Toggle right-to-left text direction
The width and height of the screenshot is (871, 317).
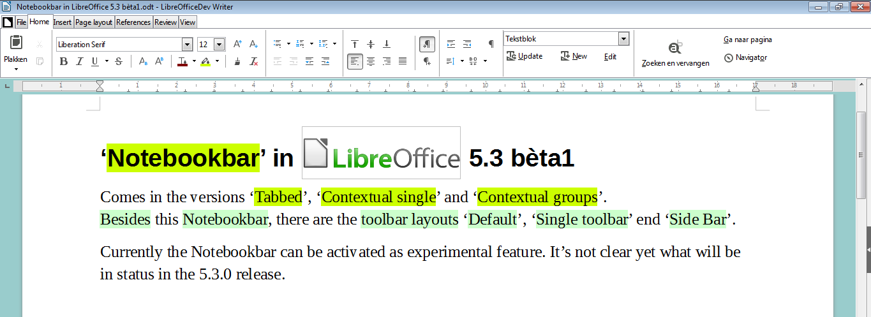point(427,61)
